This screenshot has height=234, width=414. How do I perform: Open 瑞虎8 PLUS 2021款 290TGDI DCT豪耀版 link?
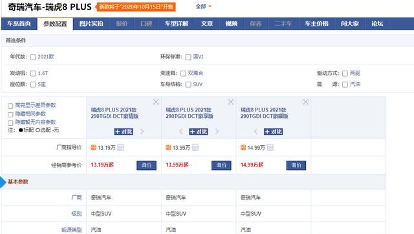pos(265,113)
